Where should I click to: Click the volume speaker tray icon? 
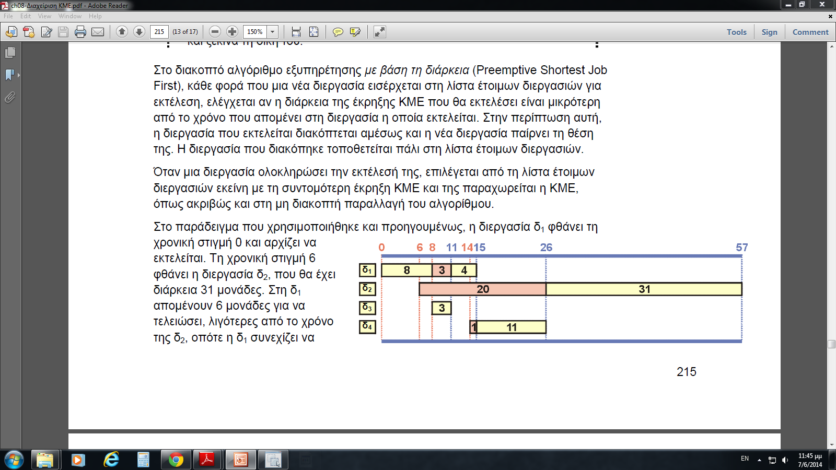[x=785, y=460]
